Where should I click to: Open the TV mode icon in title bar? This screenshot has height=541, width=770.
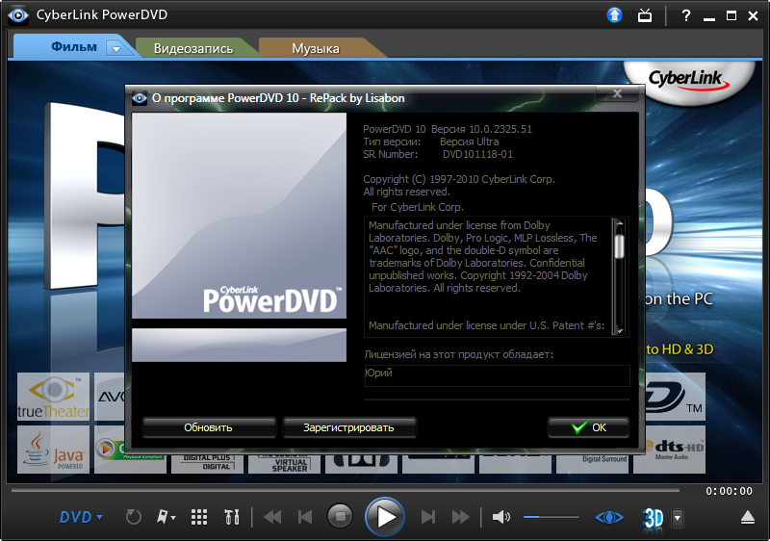click(645, 15)
